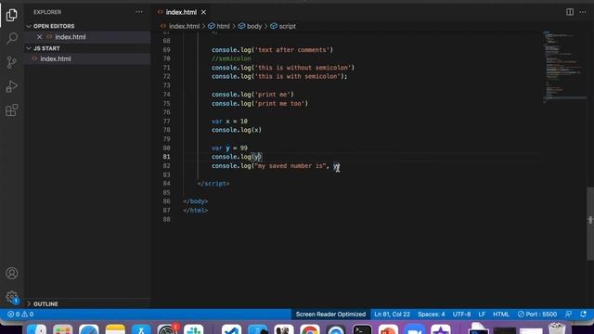Open the Source Control view
594x334 pixels.
pyautogui.click(x=12, y=62)
